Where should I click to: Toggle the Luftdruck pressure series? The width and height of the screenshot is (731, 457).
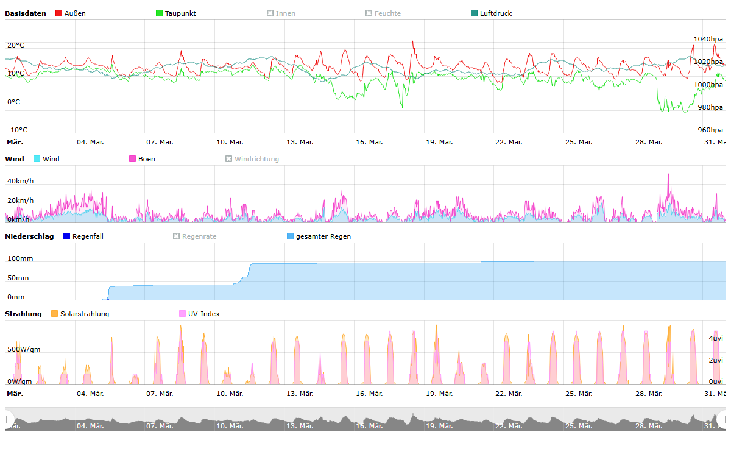coord(475,13)
